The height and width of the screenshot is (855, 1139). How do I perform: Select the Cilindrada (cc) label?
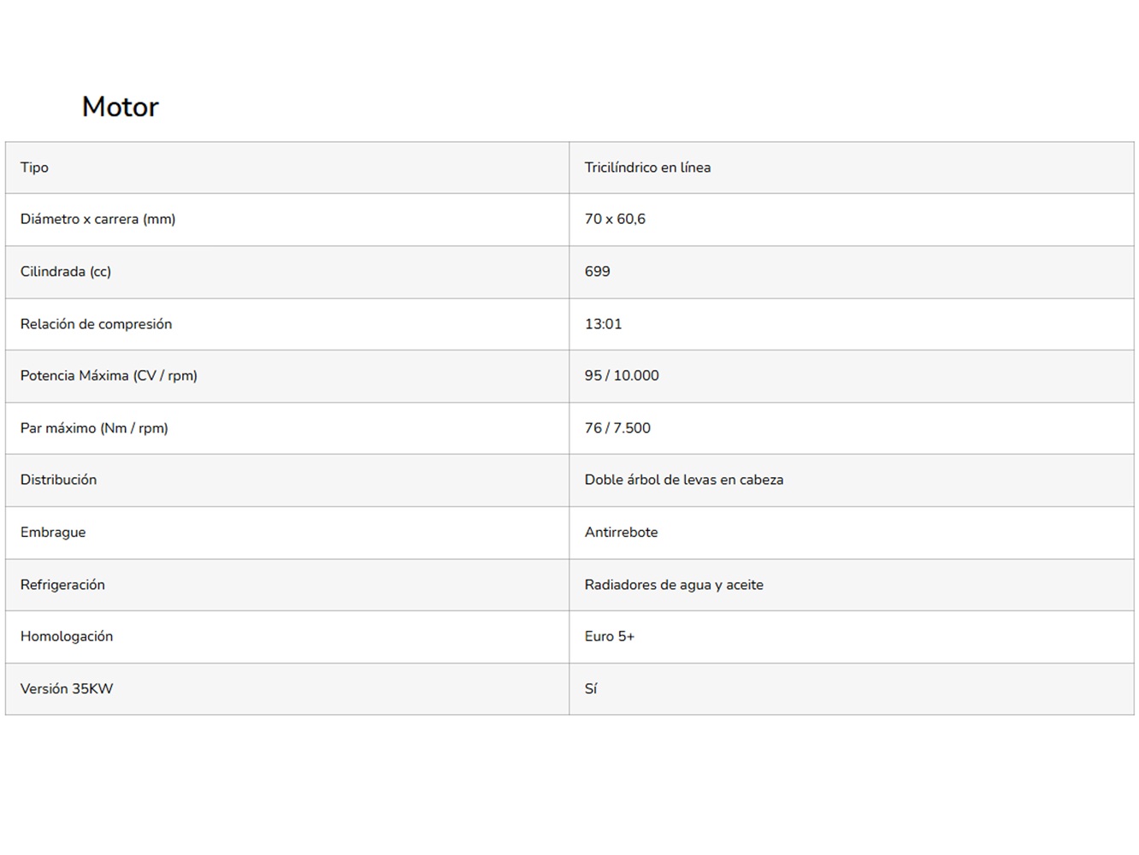(66, 272)
